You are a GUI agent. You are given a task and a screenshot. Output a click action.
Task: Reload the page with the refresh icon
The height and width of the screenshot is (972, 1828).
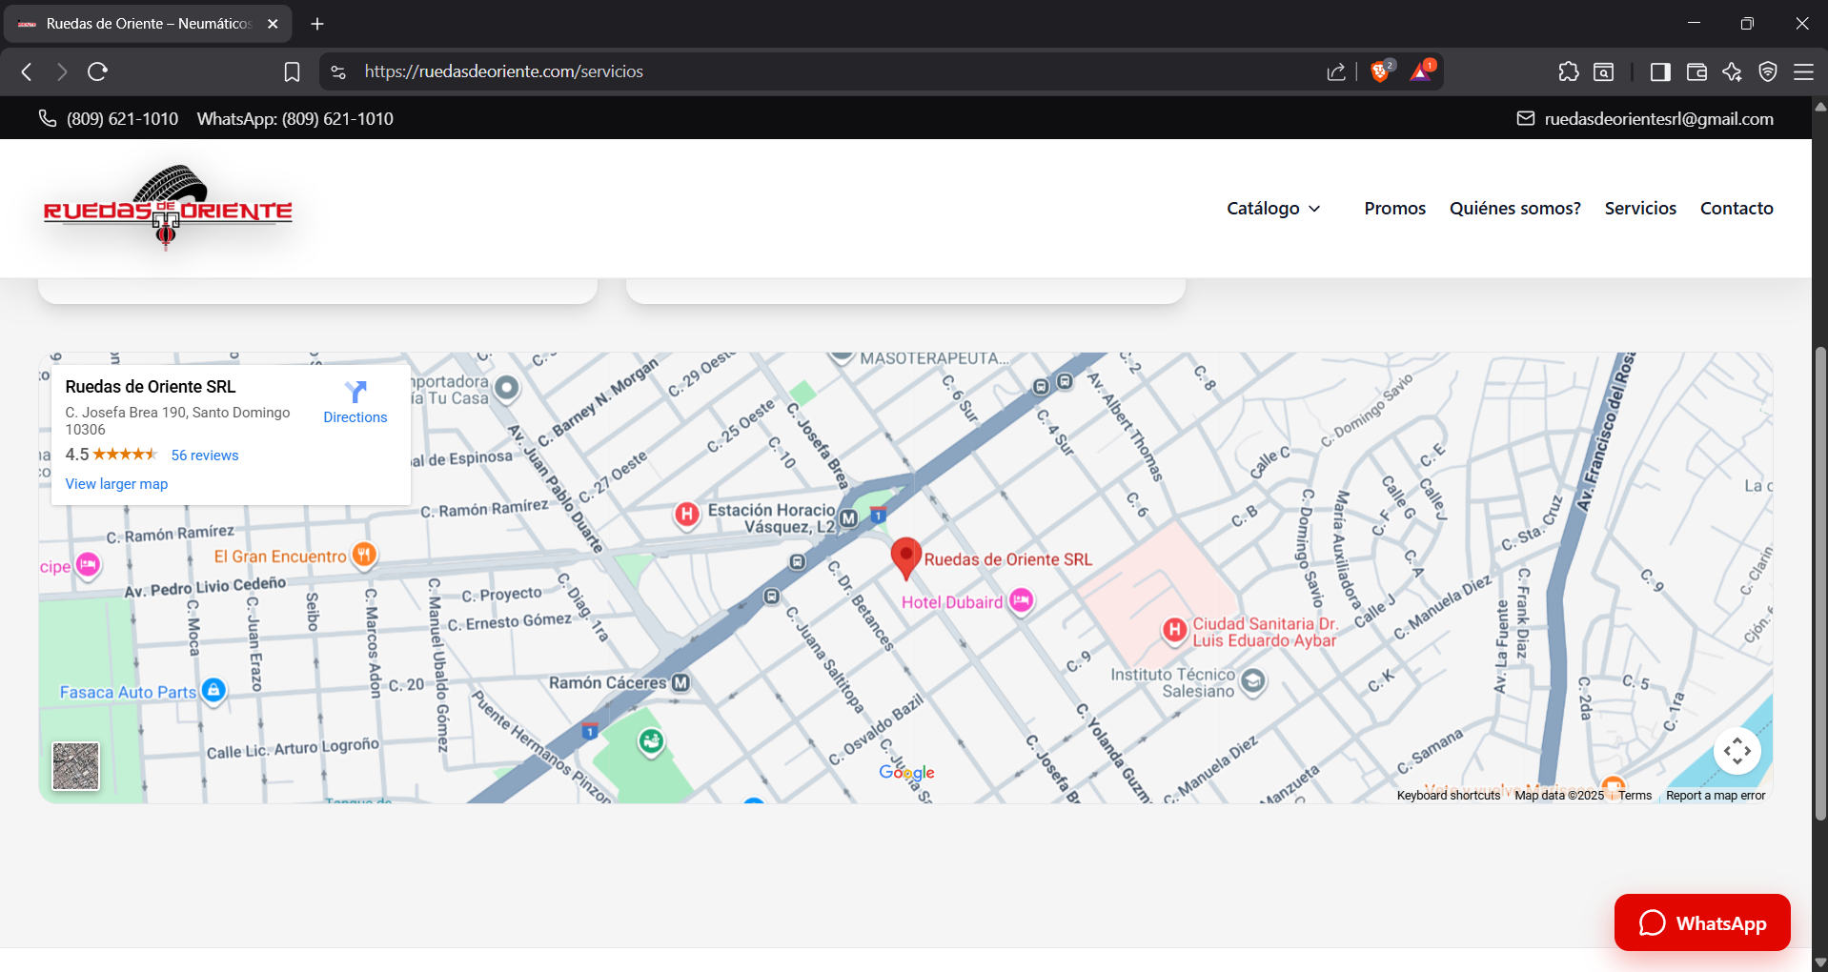click(x=97, y=71)
